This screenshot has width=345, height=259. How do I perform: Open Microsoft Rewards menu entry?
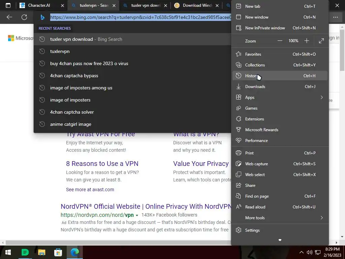(280, 130)
